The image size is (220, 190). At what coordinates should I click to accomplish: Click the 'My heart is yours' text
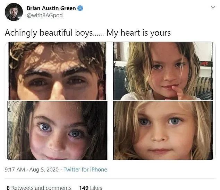(x=138, y=33)
